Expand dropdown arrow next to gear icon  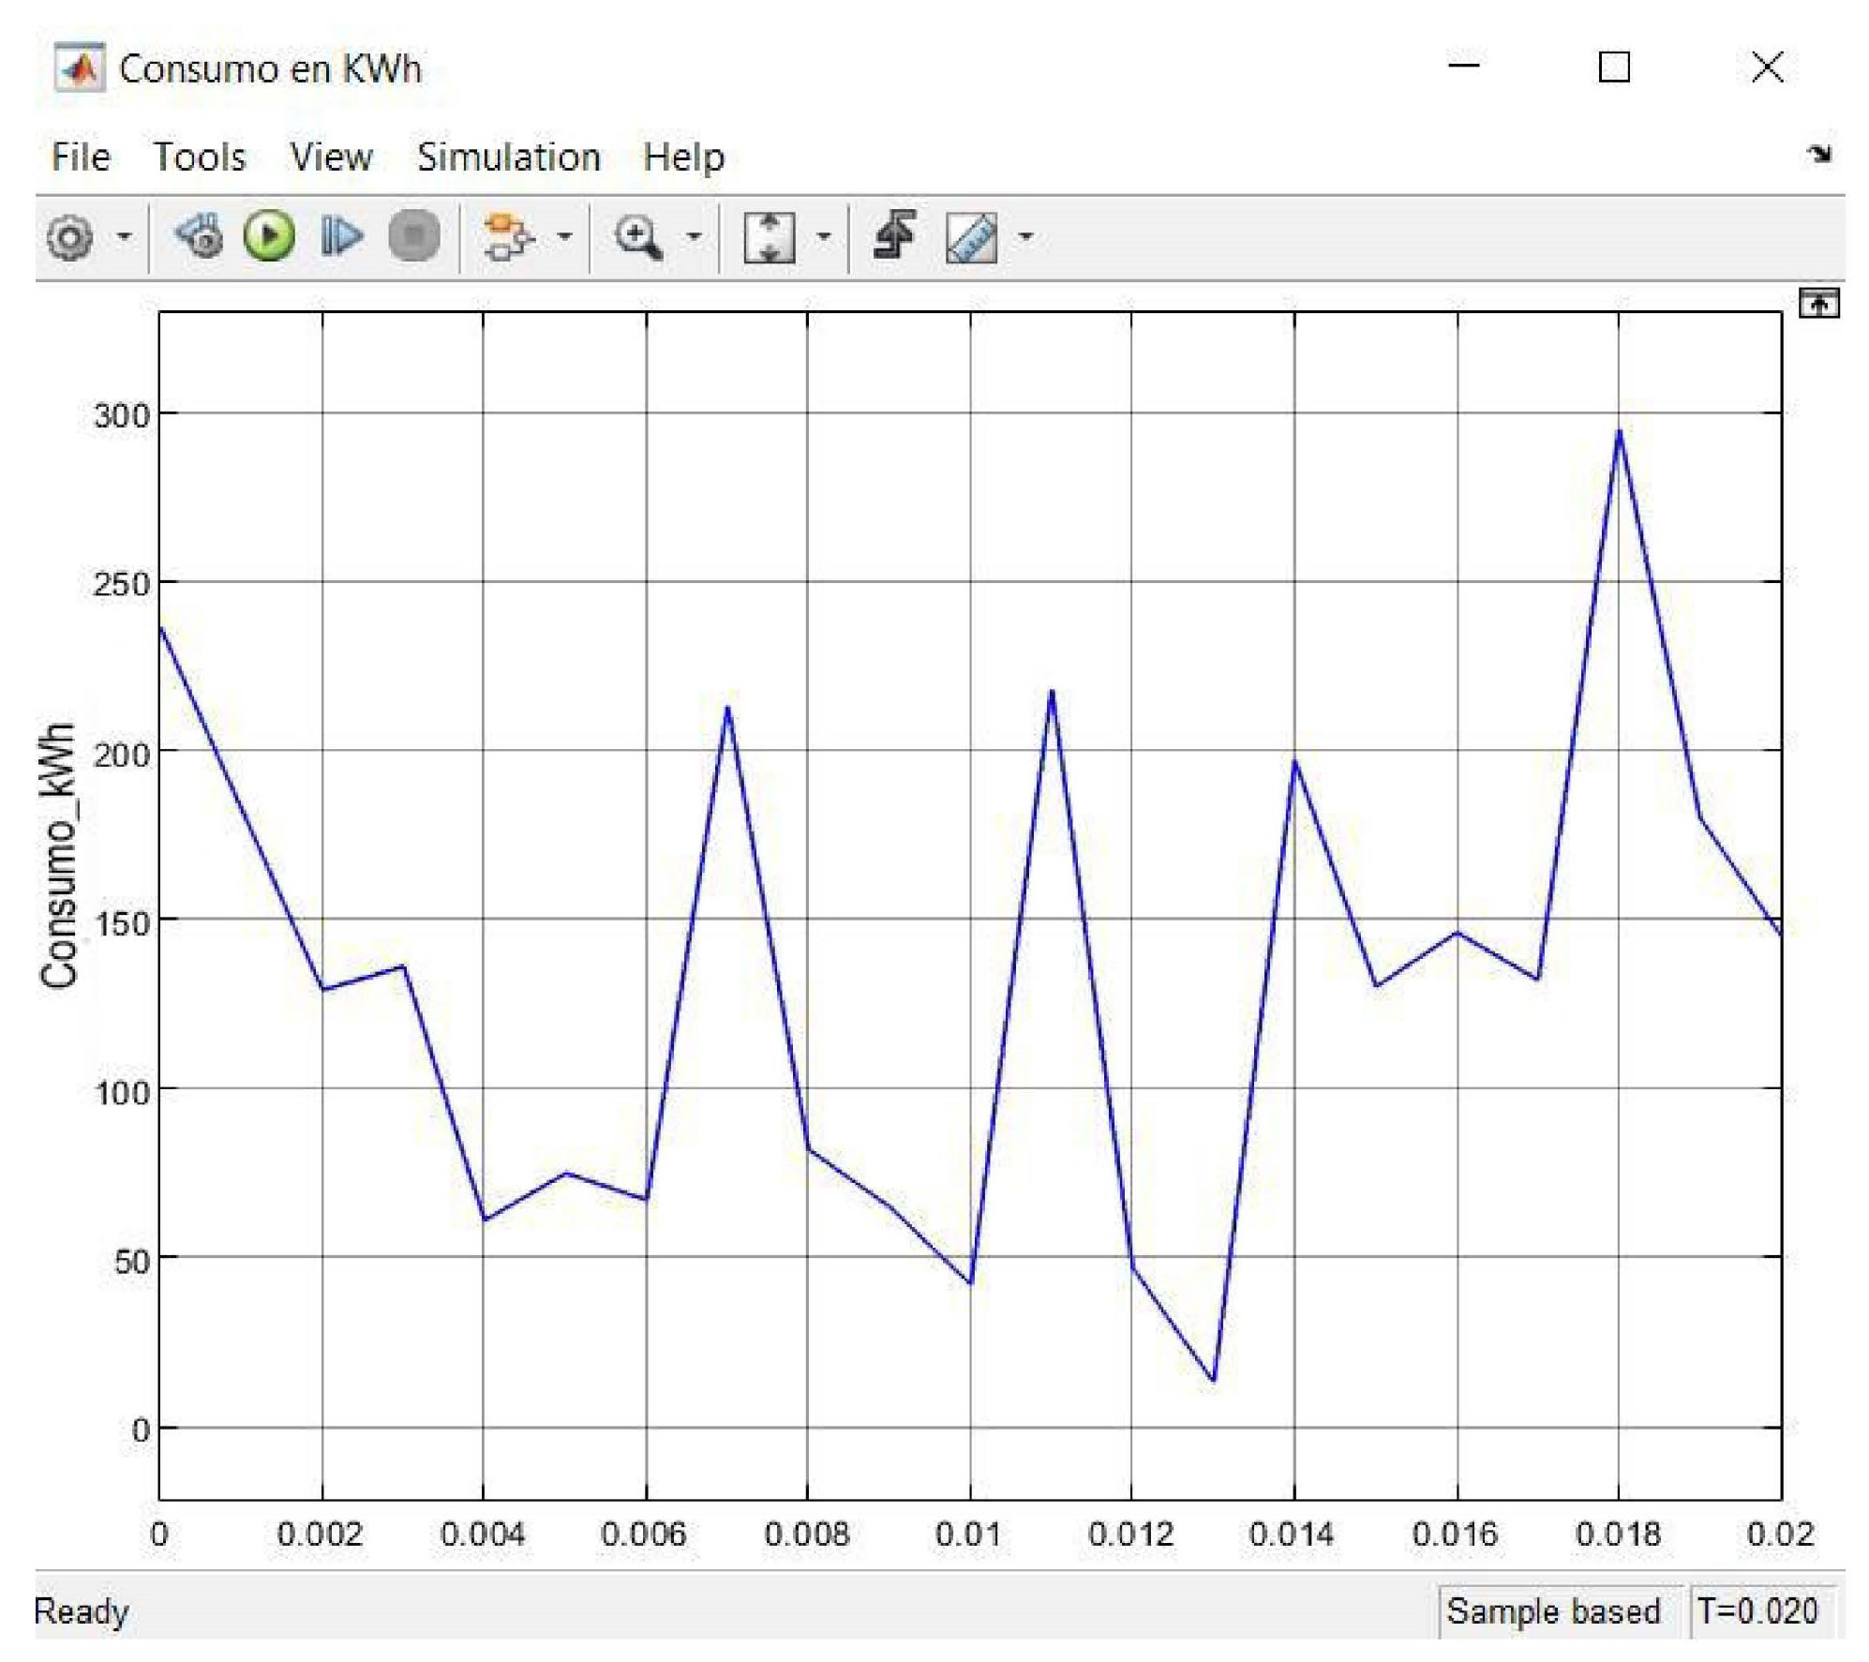coord(124,237)
